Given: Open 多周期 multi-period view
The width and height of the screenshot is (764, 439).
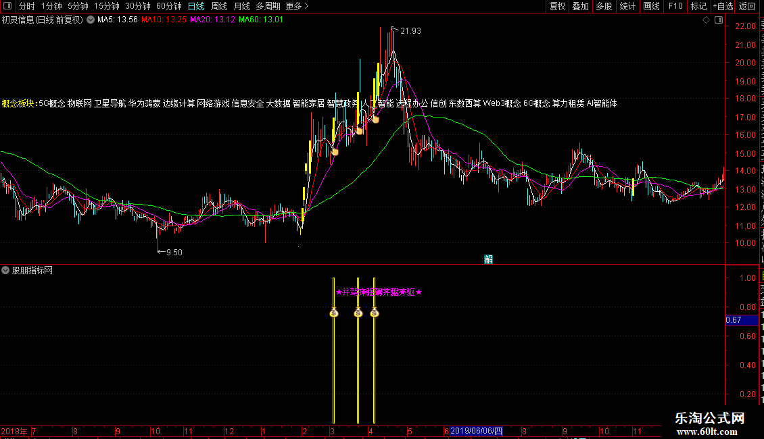Looking at the screenshot, I should click(x=268, y=6).
